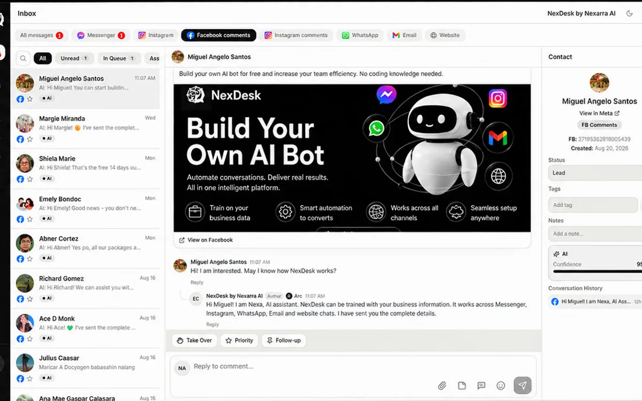Star Julius Caasar conversation

30,379
